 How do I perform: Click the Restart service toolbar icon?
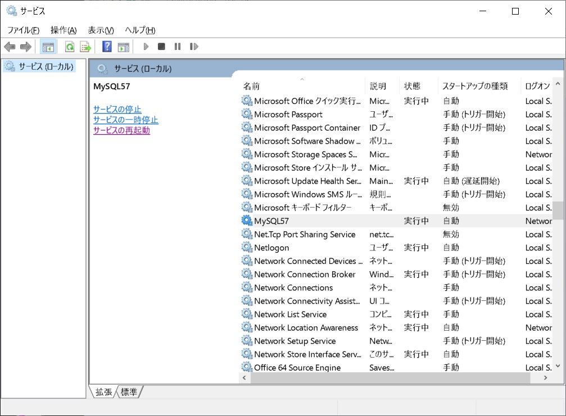pyautogui.click(x=194, y=47)
